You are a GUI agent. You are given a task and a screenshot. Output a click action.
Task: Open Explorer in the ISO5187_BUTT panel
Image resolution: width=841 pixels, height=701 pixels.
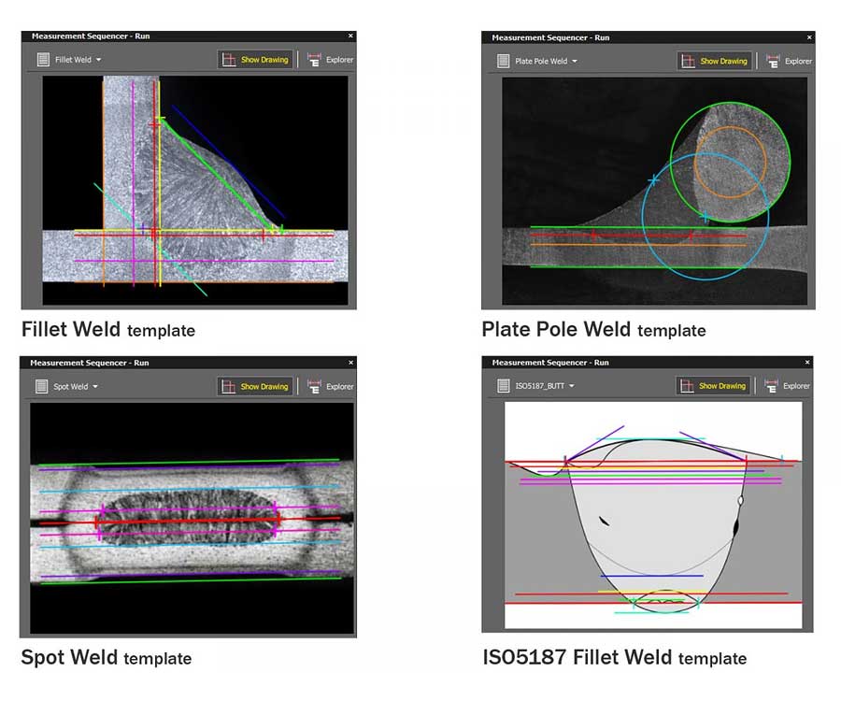pos(788,386)
